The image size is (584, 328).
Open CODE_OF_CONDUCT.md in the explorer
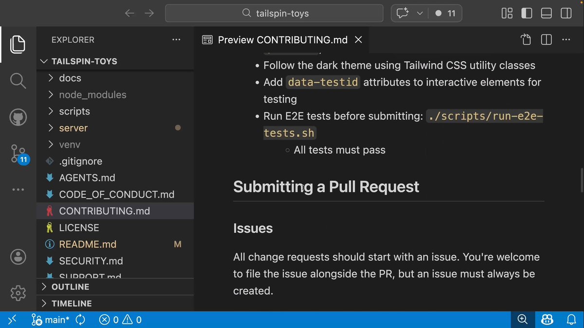(115, 194)
